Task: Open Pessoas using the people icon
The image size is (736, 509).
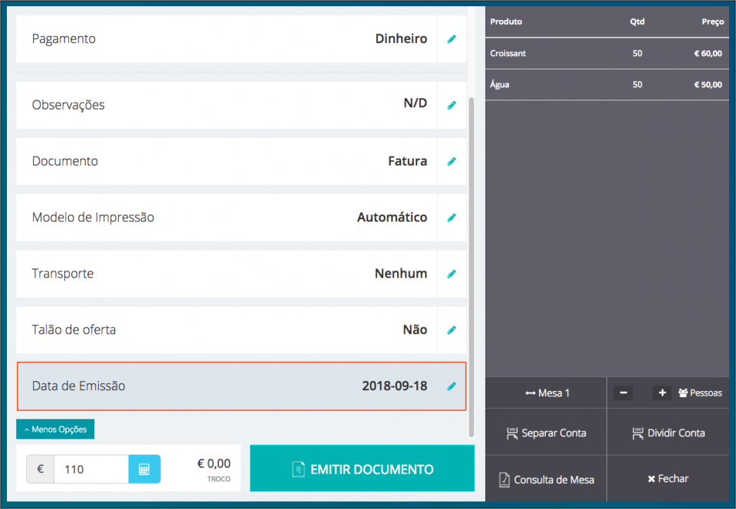Action: (700, 392)
